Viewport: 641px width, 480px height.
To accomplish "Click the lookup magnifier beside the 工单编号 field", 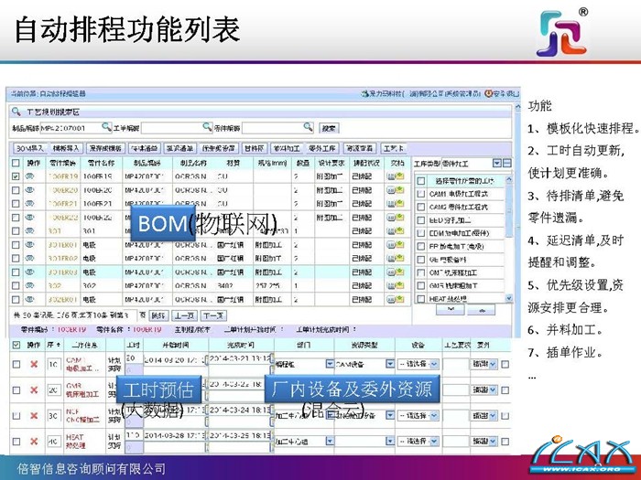I will click(208, 127).
